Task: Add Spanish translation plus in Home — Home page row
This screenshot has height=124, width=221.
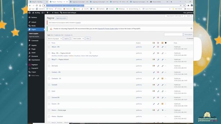Action: (x=163, y=110)
